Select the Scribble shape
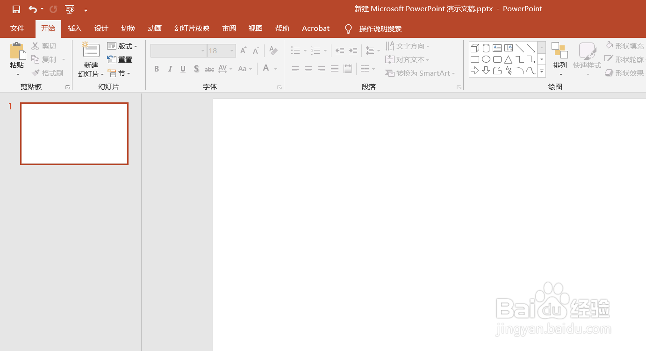 (509, 71)
